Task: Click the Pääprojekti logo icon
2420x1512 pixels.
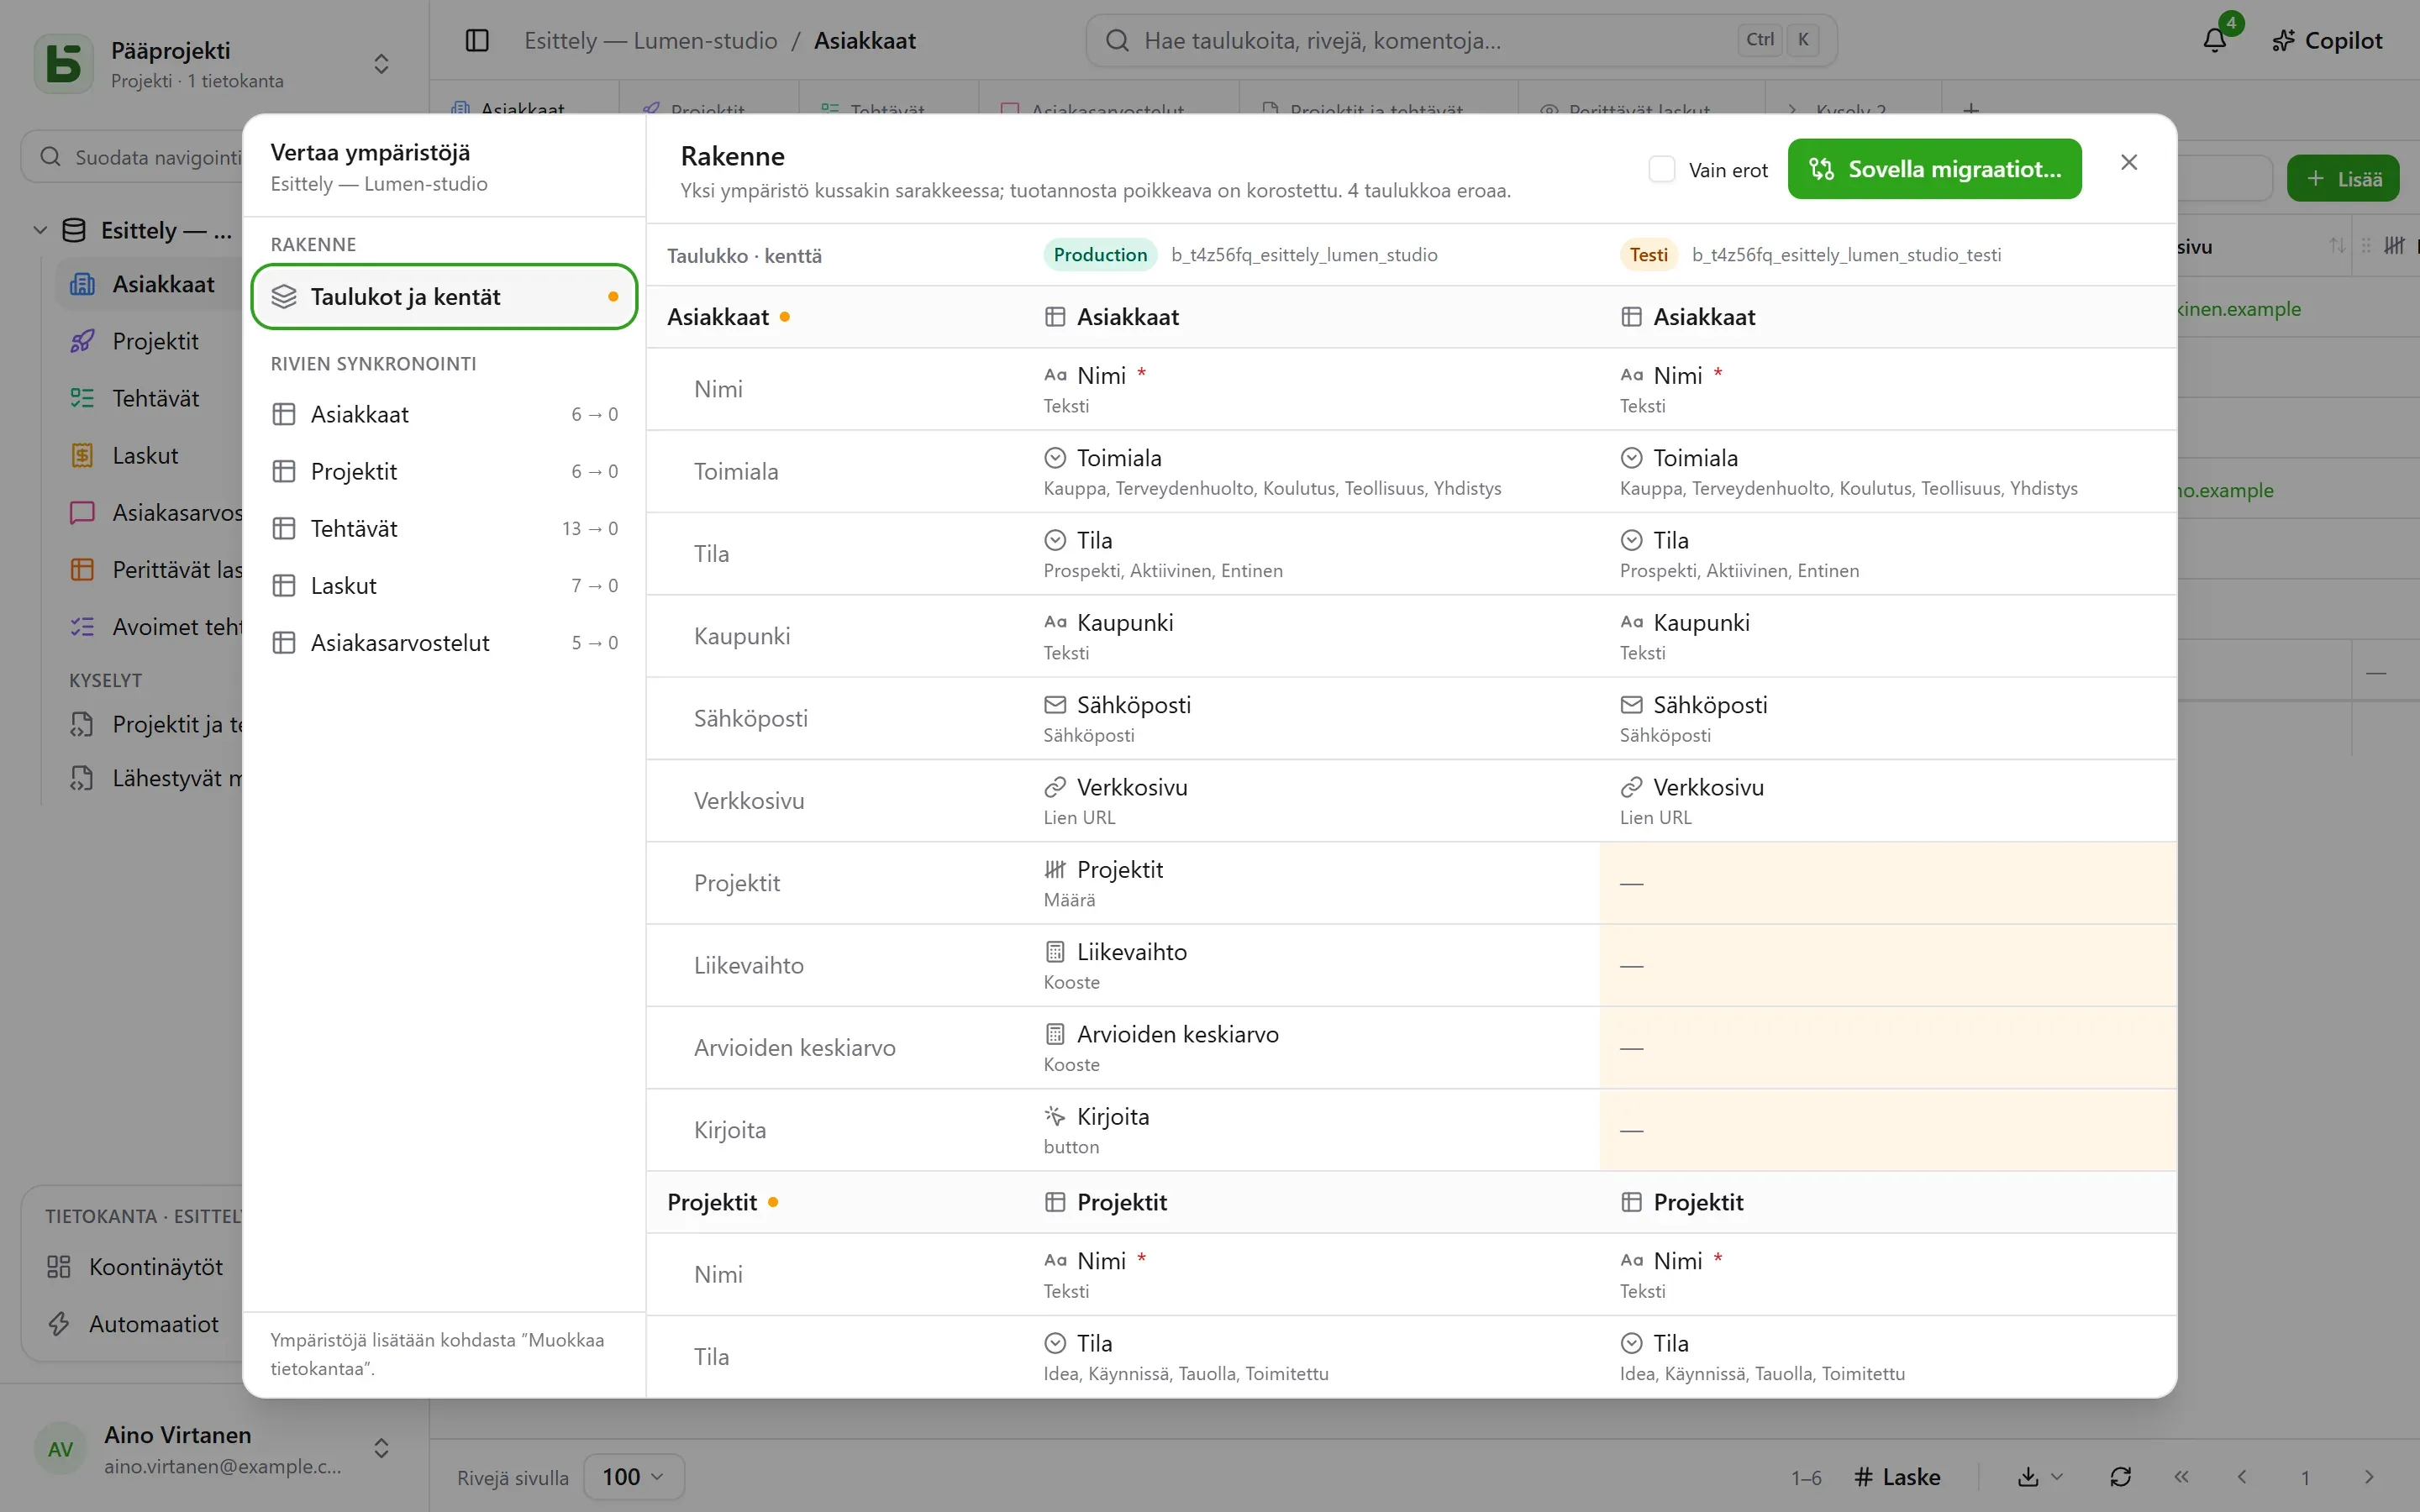Action: pos(63,63)
